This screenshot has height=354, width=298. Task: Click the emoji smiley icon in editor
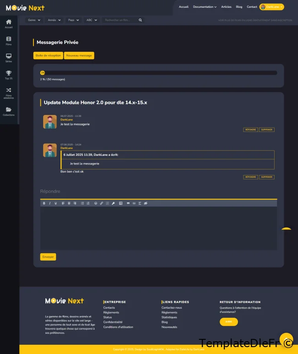(x=95, y=203)
